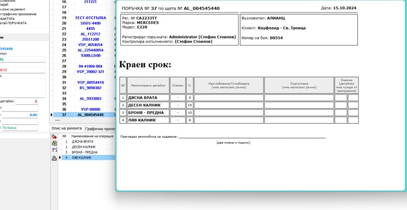Click the 'ПОРЪЧКАТА' print link
407x210 pixels.
[16, 23]
